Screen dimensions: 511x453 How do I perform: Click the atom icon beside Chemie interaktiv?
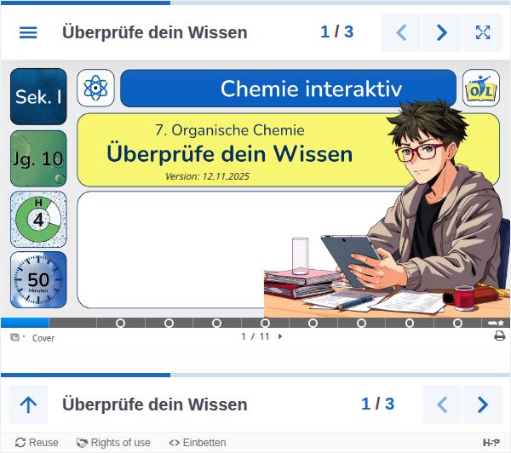(x=95, y=88)
